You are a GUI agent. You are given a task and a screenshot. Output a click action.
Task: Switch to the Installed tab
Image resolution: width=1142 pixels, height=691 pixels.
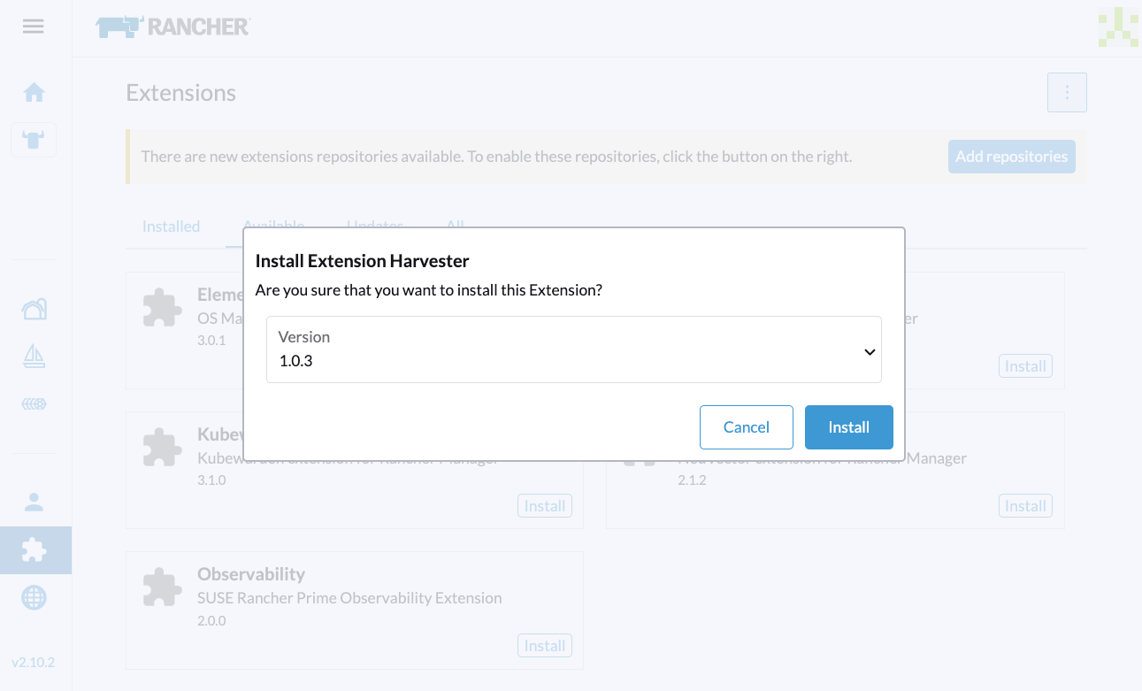tap(171, 226)
